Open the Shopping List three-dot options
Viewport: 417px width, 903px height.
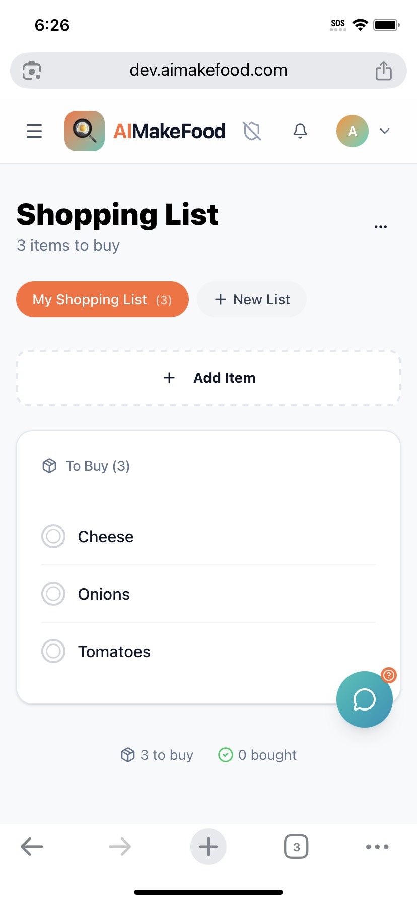pos(381,227)
